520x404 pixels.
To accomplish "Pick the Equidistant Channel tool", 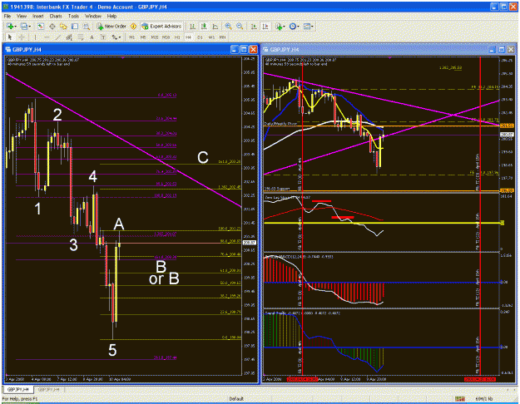I will [69, 37].
